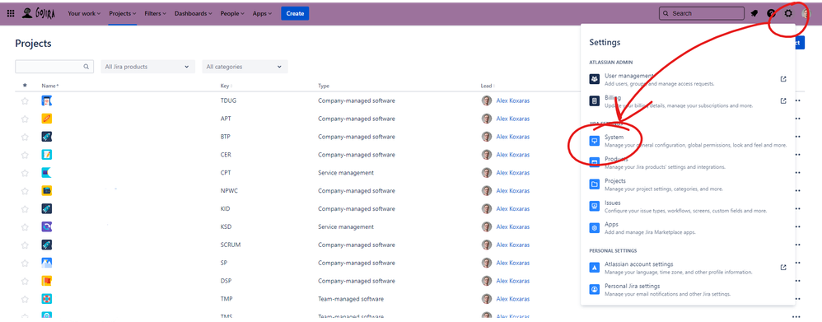Click the DSP project avatar
Screen dimensions: 822x322
tap(47, 281)
